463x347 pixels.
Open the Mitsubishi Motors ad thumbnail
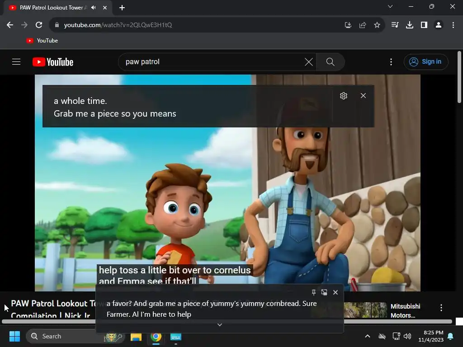coord(365,310)
